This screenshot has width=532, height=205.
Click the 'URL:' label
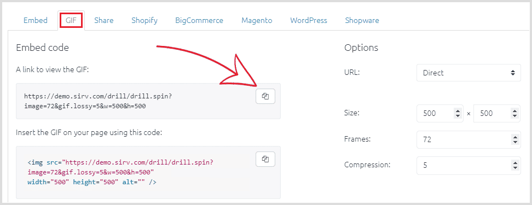(x=352, y=73)
